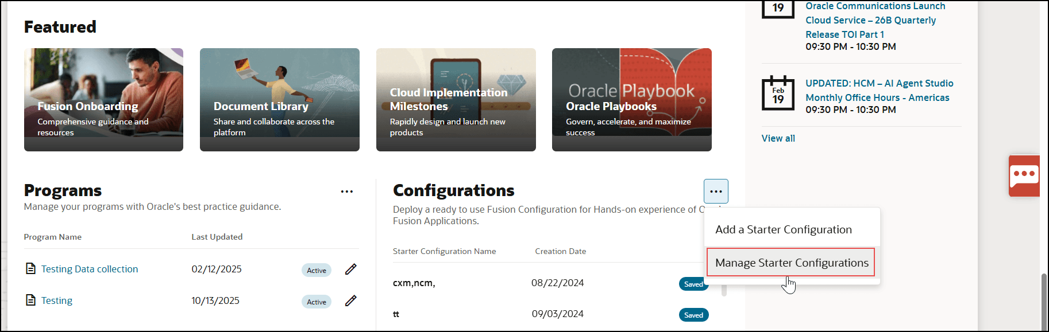Click Starter Configuration Name column header
This screenshot has height=332, width=1049.
click(x=444, y=251)
